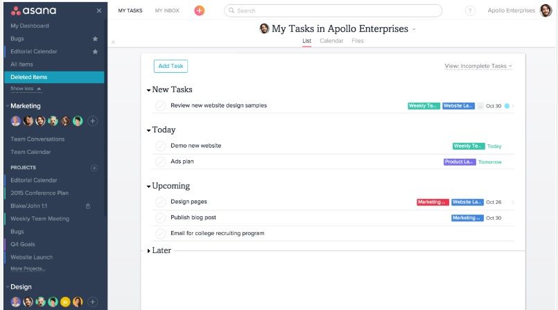The width and height of the screenshot is (558, 310).
Task: Mark 'Demo new website' task complete
Action: [x=161, y=146]
